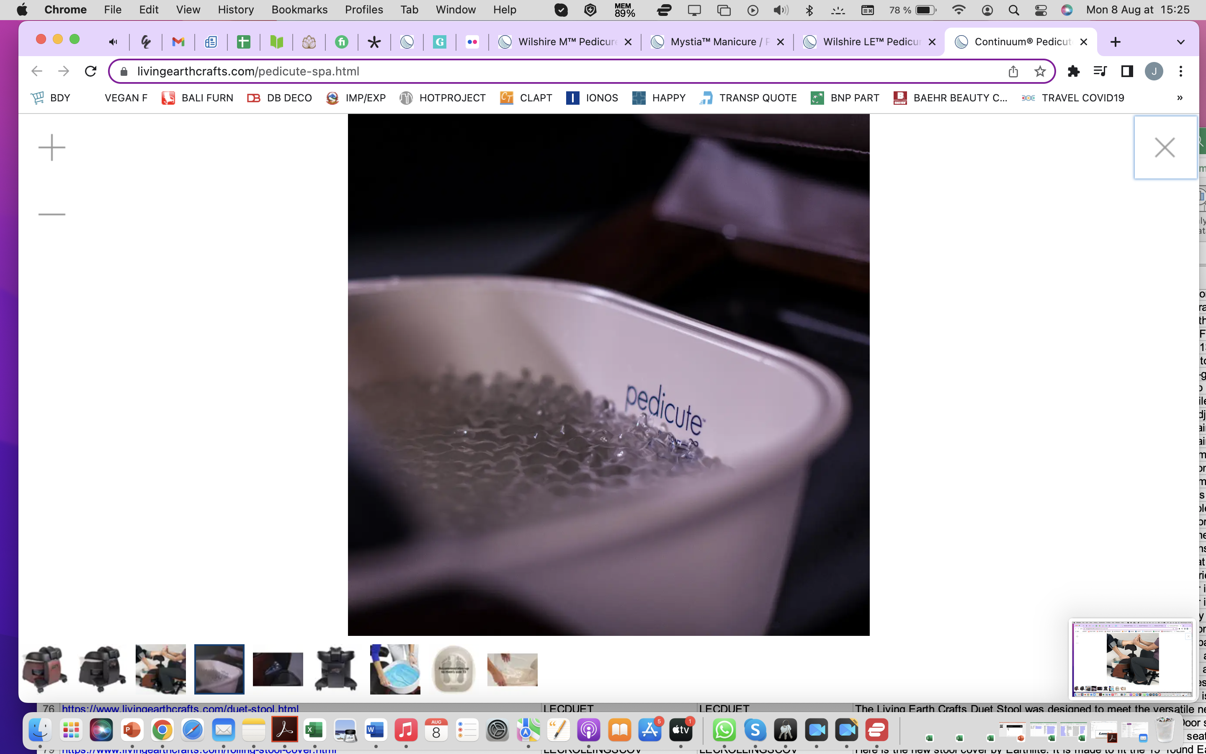Open Chrome three-dot menu

[1180, 71]
